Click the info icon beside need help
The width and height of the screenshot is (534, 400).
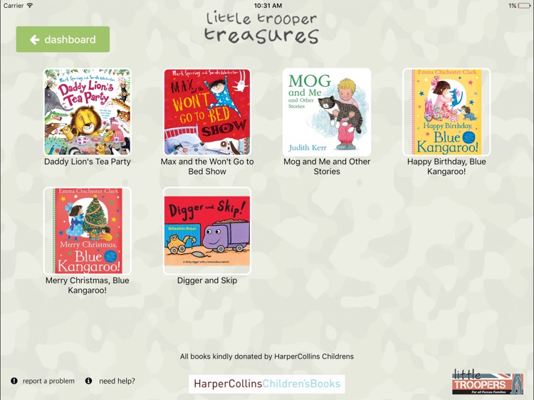88,381
